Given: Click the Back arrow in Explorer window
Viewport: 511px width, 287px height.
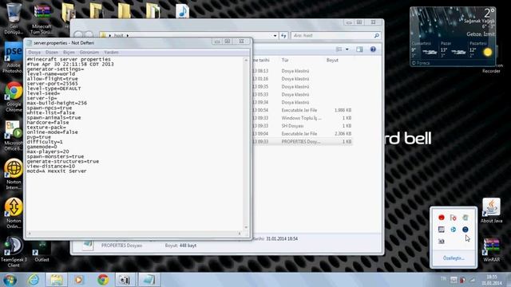Looking at the screenshot, I should 78,35.
